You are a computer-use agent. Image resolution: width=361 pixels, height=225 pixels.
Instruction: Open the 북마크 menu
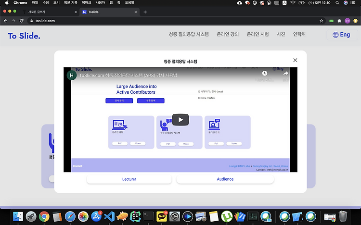[x=86, y=3]
